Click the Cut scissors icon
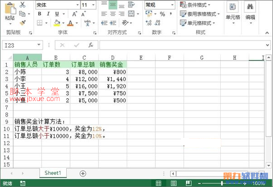The width and height of the screenshot is (273, 187). [22, 5]
